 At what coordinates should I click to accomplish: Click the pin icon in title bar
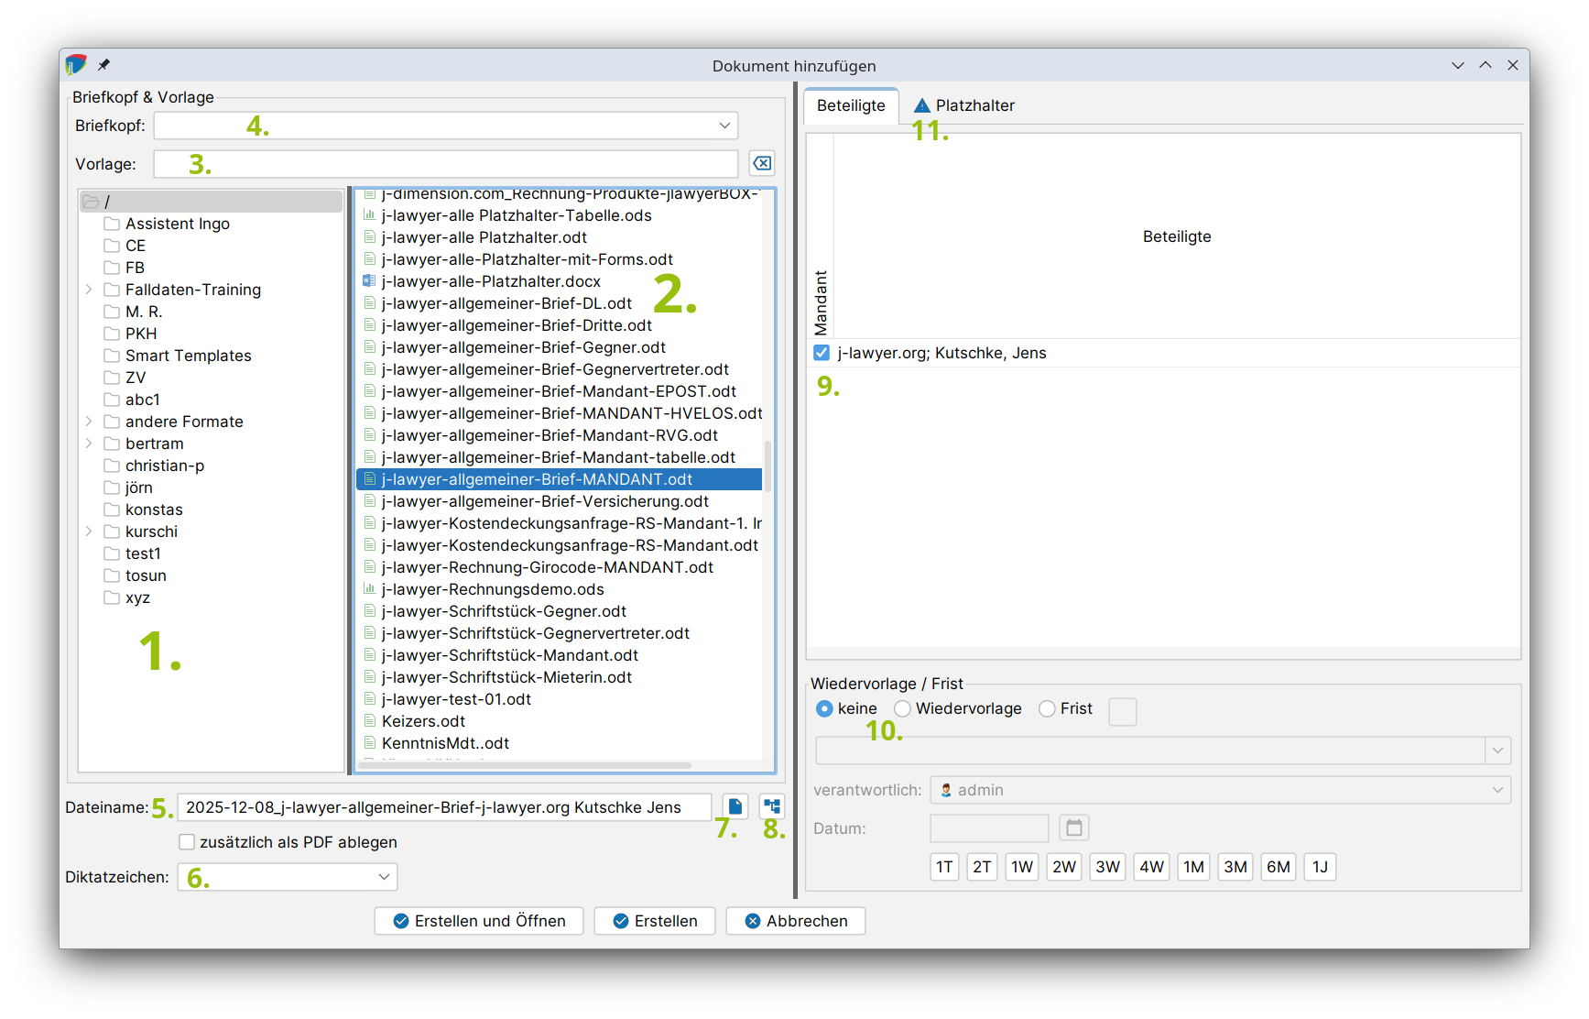pyautogui.click(x=103, y=65)
